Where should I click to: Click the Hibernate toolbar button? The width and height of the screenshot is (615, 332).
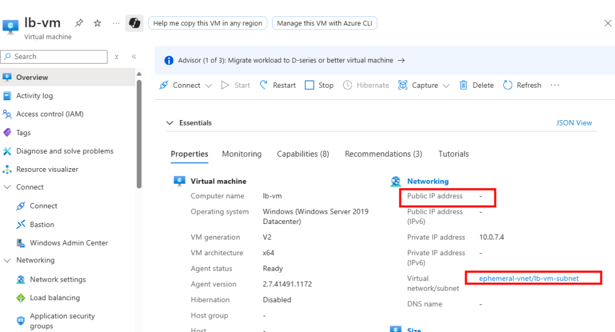(366, 85)
